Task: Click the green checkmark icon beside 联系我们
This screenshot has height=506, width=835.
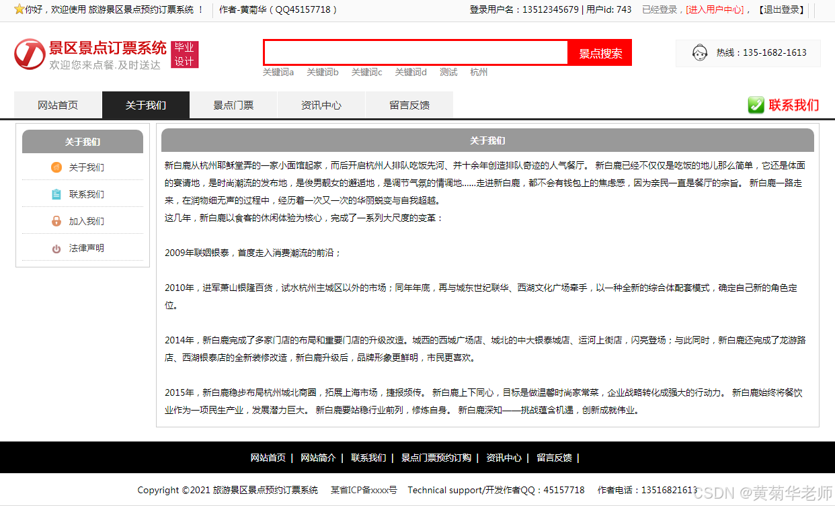Action: click(x=756, y=106)
